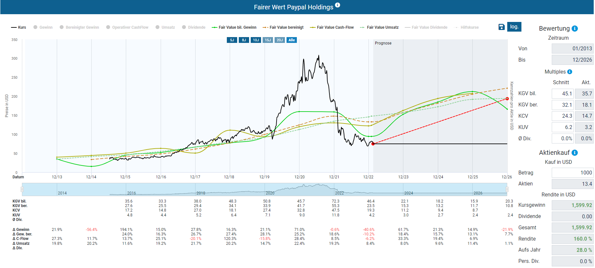This screenshot has width=595, height=268.
Task: Toggle Fair Value Cash-Flow legend entry
Action: click(x=332, y=27)
